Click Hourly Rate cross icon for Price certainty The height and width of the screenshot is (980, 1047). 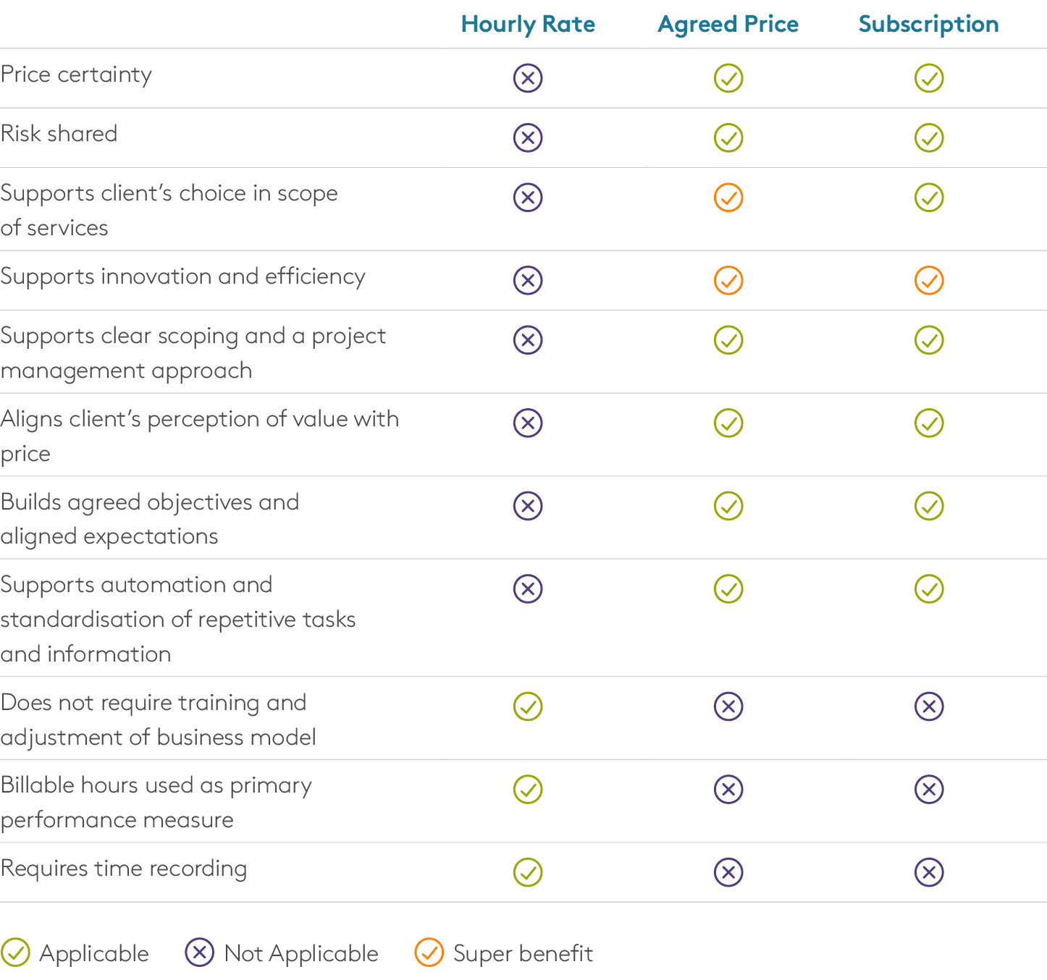[x=528, y=77]
